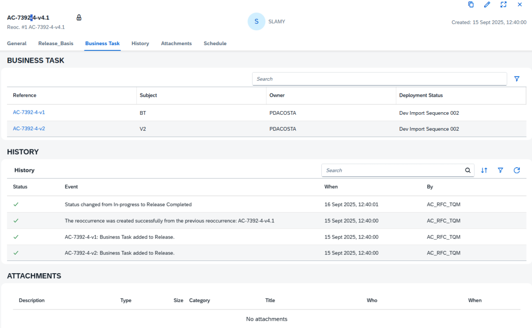
Task: Open the Business Task table filter icon
Action: pyautogui.click(x=517, y=79)
